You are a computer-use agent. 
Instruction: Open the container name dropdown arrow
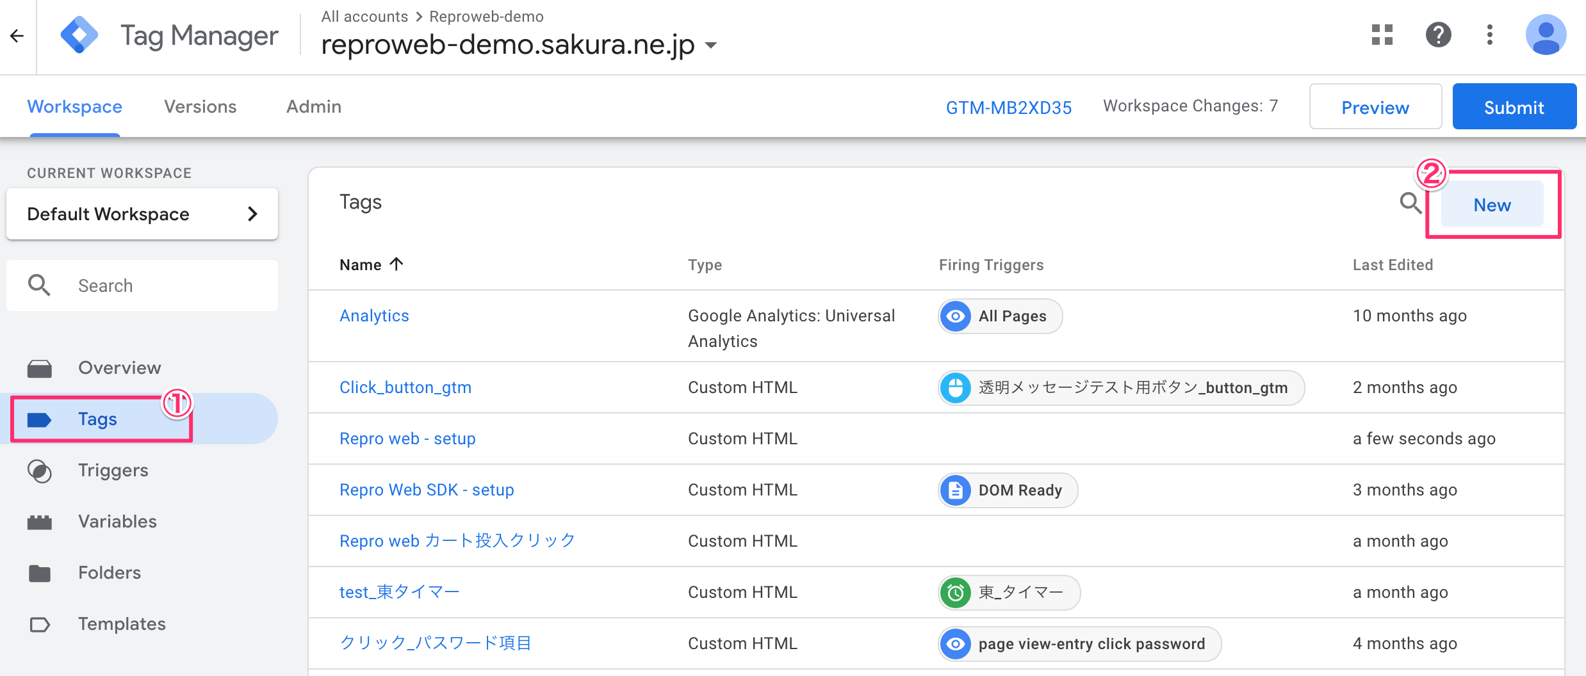pos(710,45)
